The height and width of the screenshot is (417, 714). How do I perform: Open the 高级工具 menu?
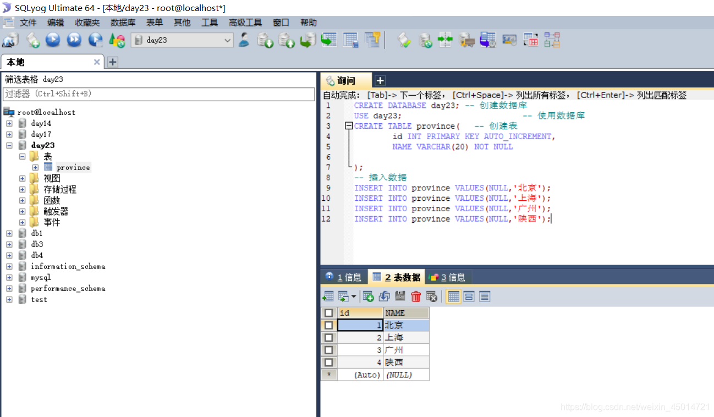[x=245, y=23]
